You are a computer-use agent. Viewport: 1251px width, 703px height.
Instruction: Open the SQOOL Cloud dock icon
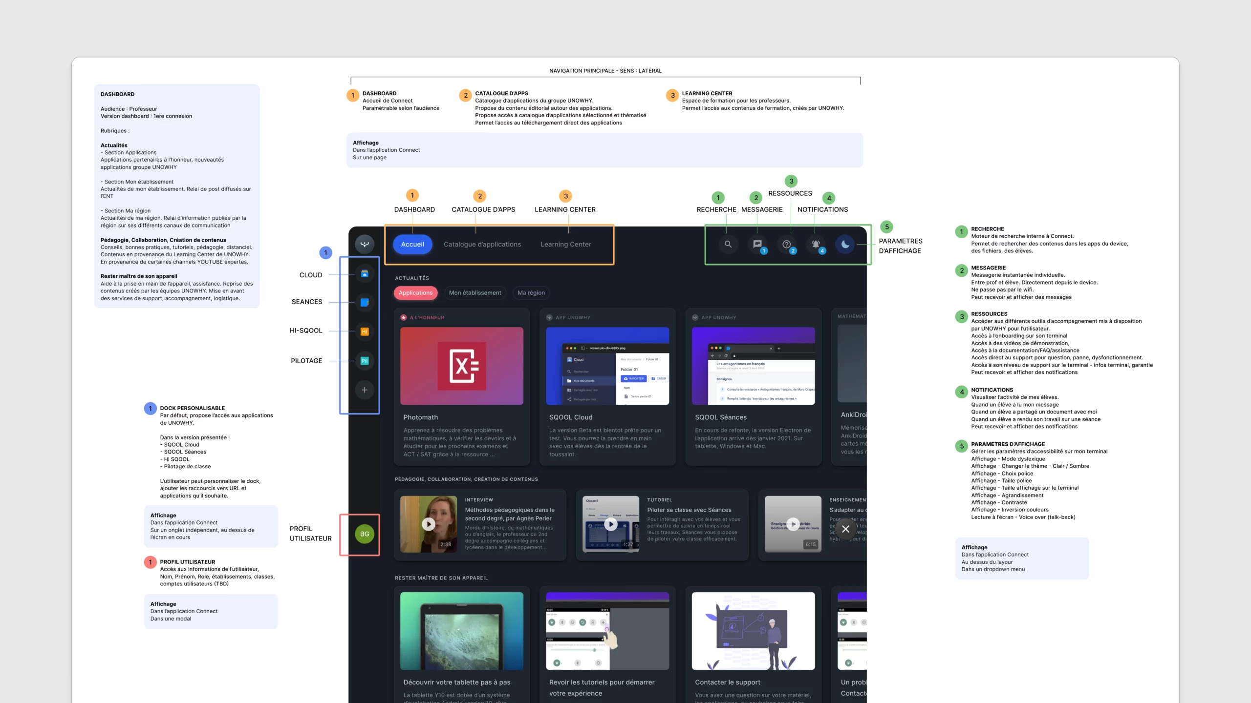tap(364, 274)
